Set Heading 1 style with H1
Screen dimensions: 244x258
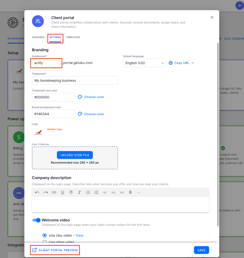click(x=105, y=192)
